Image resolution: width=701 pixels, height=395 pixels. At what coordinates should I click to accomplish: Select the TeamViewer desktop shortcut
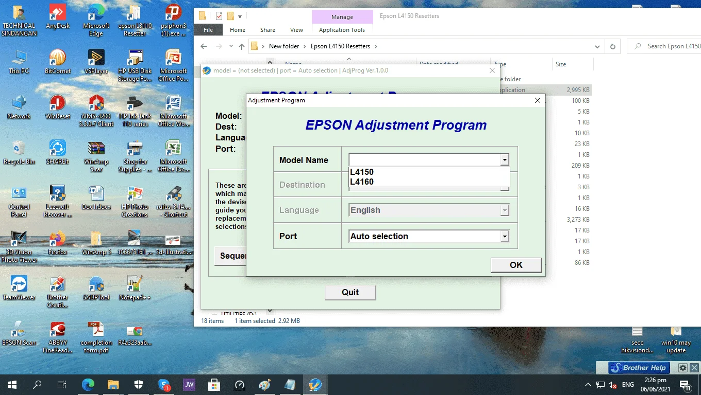[19, 289]
